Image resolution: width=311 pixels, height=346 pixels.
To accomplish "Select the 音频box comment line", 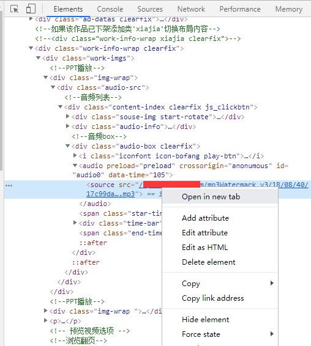I will (99, 136).
